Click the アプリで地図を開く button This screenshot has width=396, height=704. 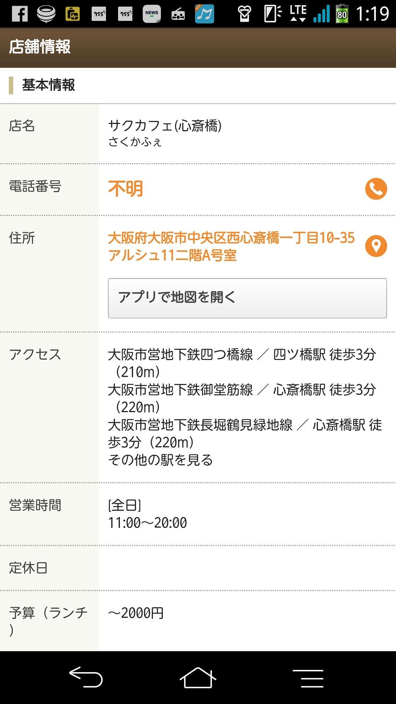tap(247, 298)
